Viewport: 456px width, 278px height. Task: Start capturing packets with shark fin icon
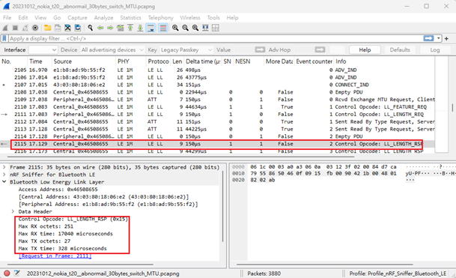[5, 28]
